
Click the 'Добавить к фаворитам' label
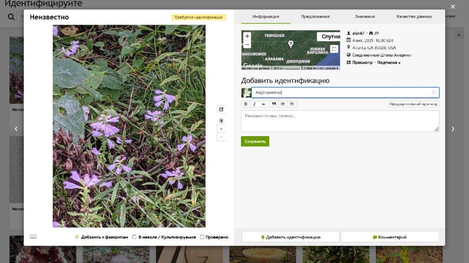tap(104, 237)
